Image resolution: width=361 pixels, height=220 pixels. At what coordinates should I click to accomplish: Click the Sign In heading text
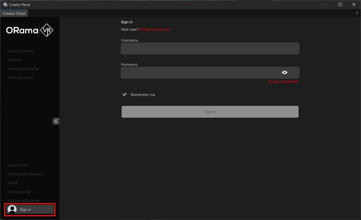[x=127, y=22]
